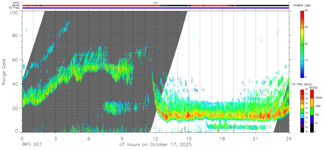This screenshot has width=325, height=150.
Task: Click the 'Noise' row label at top
Action: point(16,5)
